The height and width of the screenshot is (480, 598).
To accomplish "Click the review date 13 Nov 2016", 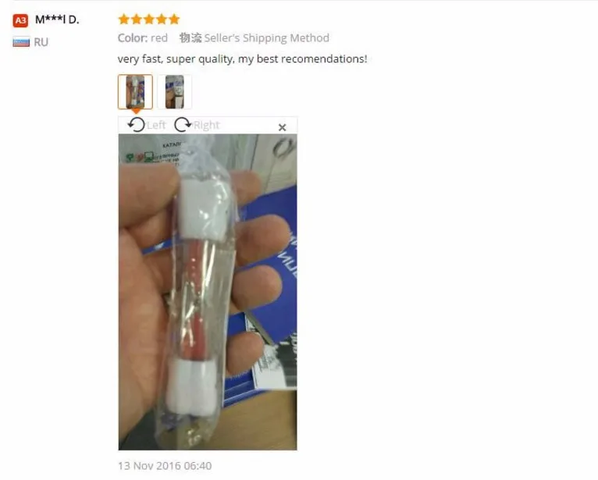I will 165,466.
